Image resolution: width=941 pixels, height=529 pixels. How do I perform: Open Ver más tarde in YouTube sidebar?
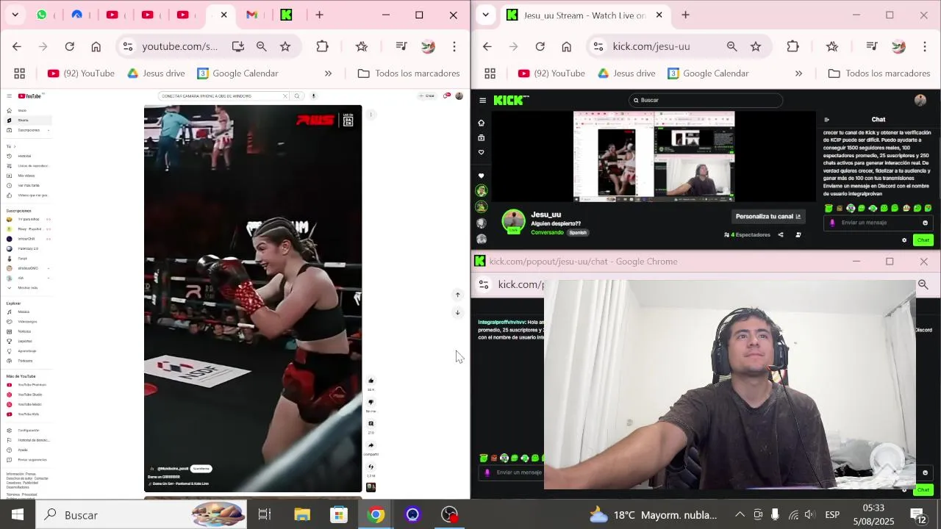28,185
